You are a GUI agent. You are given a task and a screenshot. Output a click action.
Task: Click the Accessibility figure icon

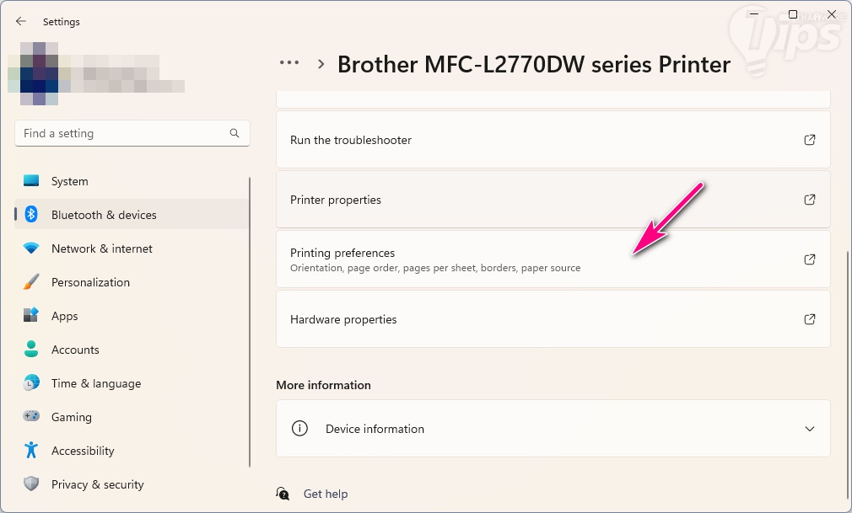click(x=31, y=451)
